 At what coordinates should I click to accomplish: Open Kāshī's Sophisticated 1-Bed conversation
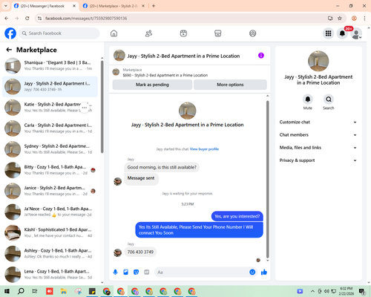(50, 232)
